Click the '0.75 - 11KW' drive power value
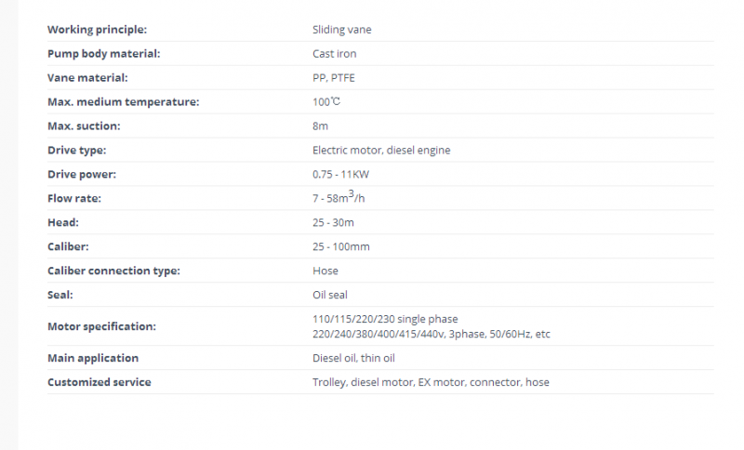 pyautogui.click(x=340, y=174)
